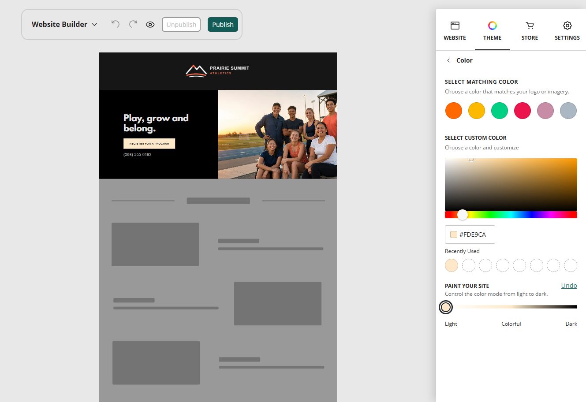Click the "Play, grow and belong." headline
The image size is (586, 402).
pos(156,123)
